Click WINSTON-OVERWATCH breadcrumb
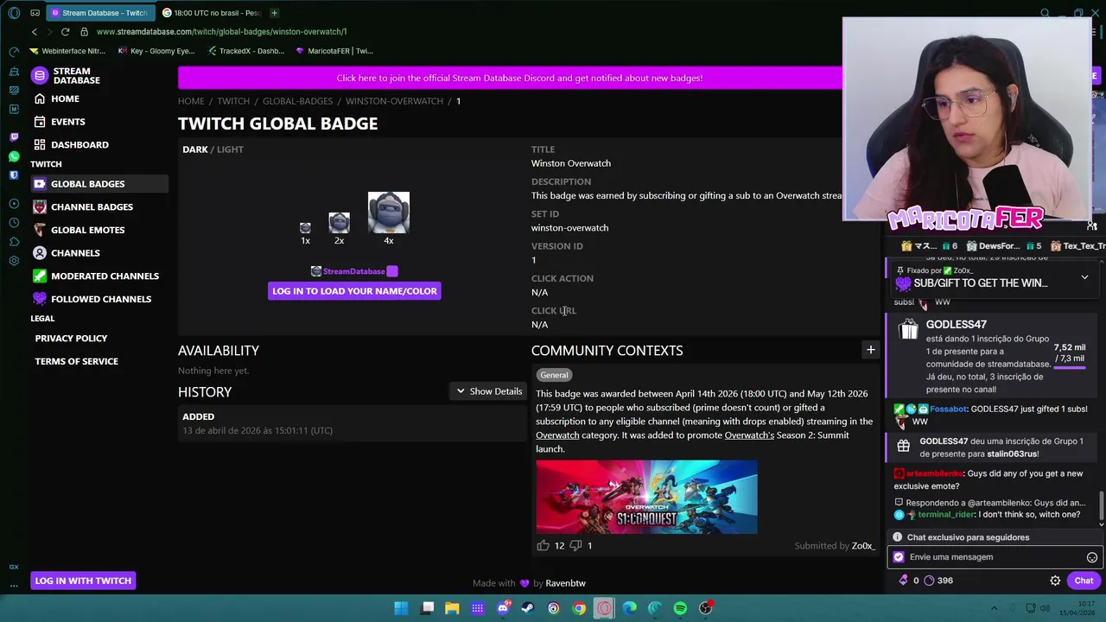Screen dimensions: 1106x622 click(394, 101)
